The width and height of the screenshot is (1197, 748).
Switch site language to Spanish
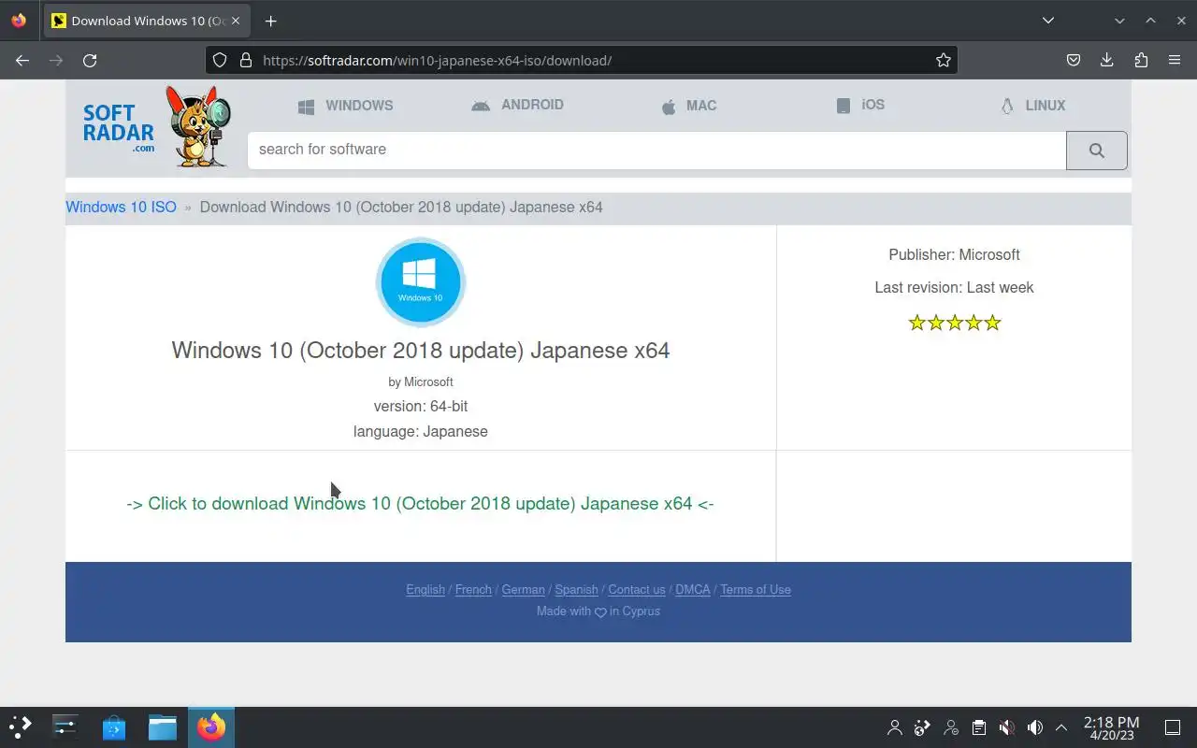click(x=576, y=589)
